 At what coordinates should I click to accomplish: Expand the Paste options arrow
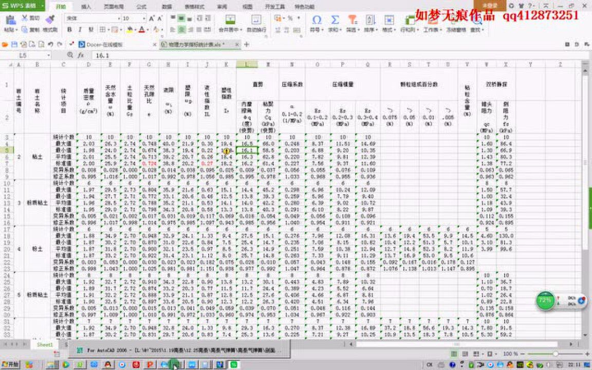click(x=16, y=30)
